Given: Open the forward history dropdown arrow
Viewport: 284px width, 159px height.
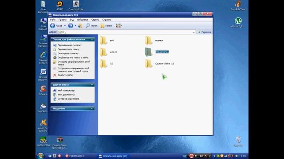Looking at the screenshot, I should 75,26.
